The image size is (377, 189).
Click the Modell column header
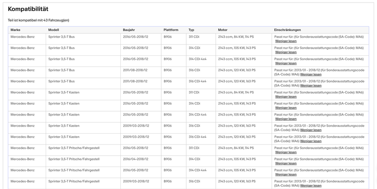point(53,30)
